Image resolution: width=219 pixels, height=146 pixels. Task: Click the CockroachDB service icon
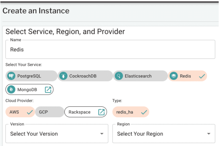pos(64,76)
